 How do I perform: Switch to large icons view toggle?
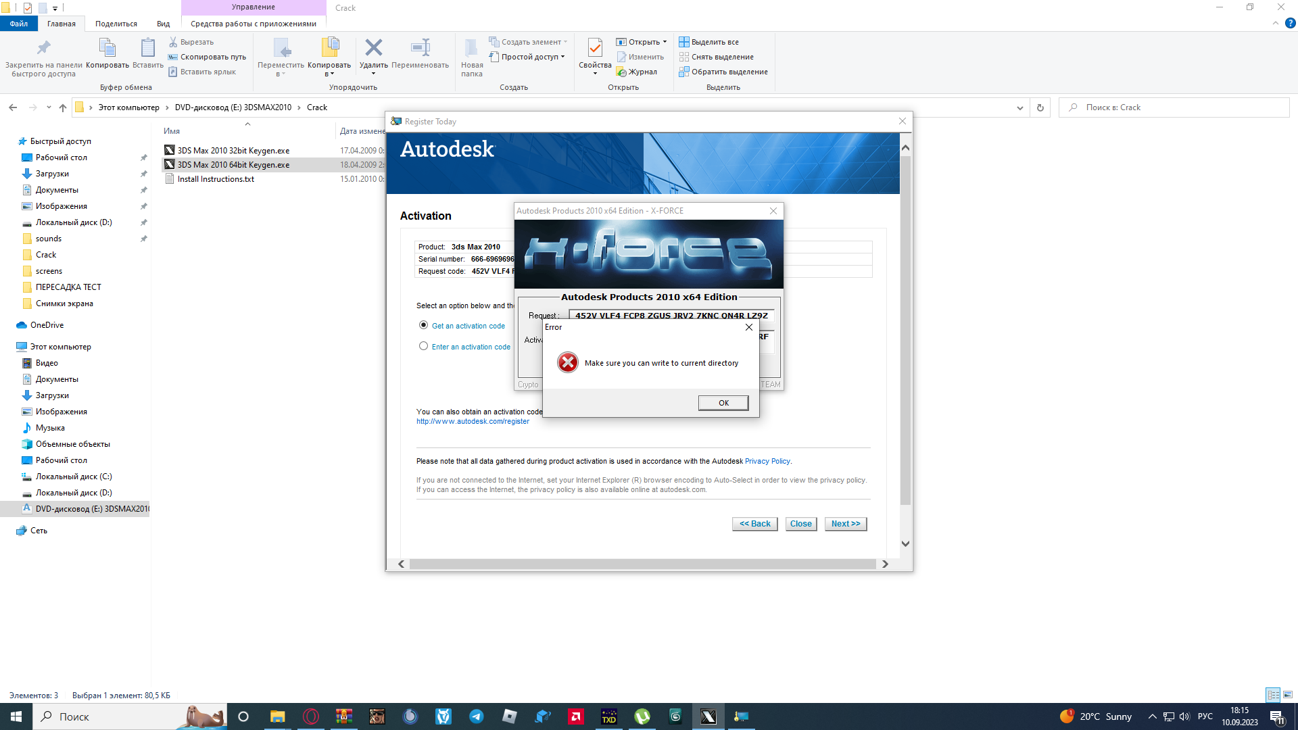(1288, 695)
